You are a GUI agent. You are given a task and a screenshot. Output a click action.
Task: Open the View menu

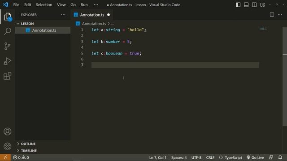[61, 5]
